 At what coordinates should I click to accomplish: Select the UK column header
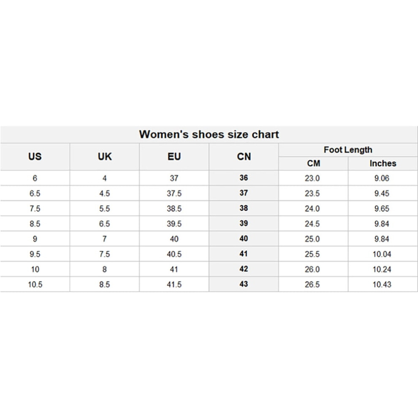pos(105,157)
